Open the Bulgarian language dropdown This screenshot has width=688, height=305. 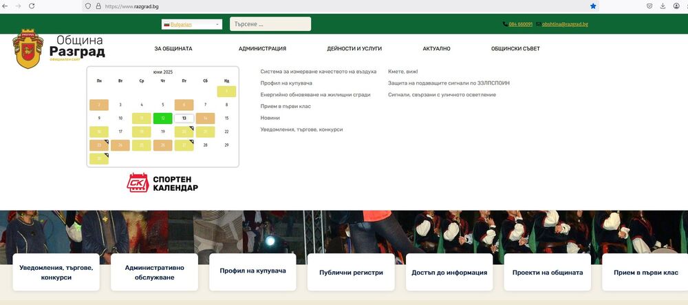click(192, 24)
